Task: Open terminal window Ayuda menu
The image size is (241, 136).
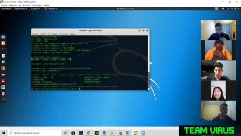Action: click(x=72, y=34)
